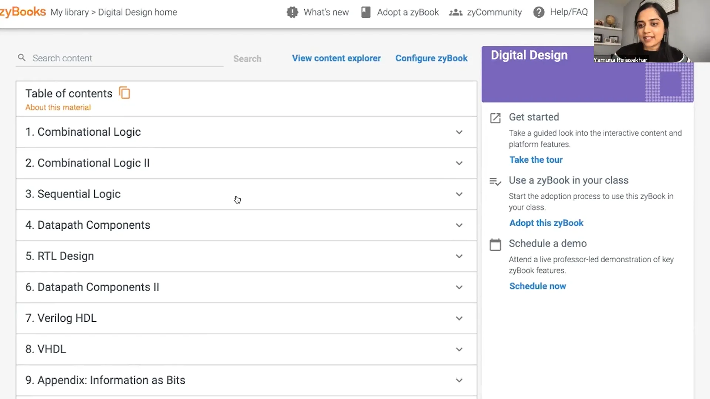This screenshot has width=710, height=399.
Task: Select 9. Appendix: Information as Bits title
Action: click(105, 380)
